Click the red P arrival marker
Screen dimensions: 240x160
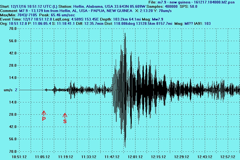[x=44, y=116]
